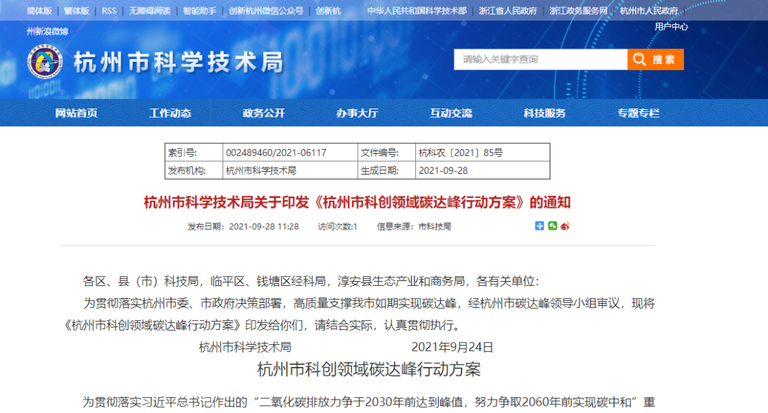768x413 pixels.
Task: Open 专题专栏 from the navigation bar
Action: (636, 112)
